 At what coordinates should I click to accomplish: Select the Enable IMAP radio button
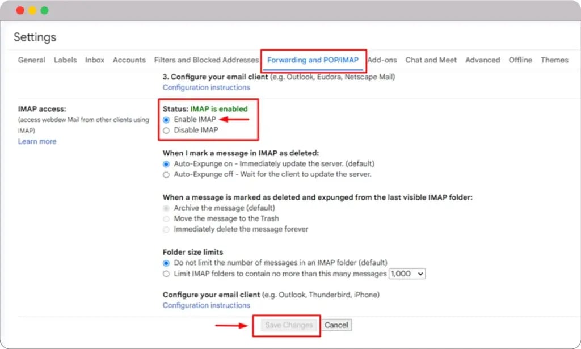pyautogui.click(x=166, y=120)
